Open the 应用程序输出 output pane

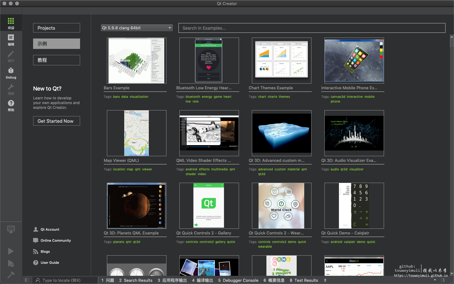pyautogui.click(x=172, y=280)
